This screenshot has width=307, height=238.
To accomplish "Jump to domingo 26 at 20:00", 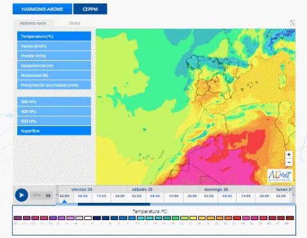I will [x=264, y=196].
